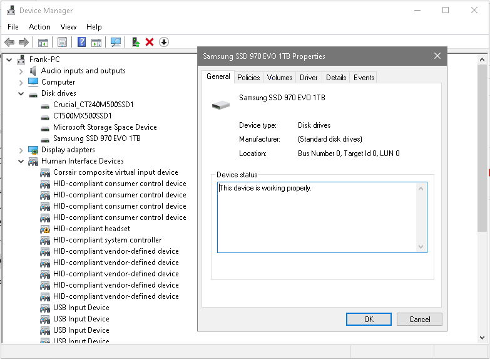Click the Device Manager title bar icon
This screenshot has height=359, width=490.
point(11,10)
